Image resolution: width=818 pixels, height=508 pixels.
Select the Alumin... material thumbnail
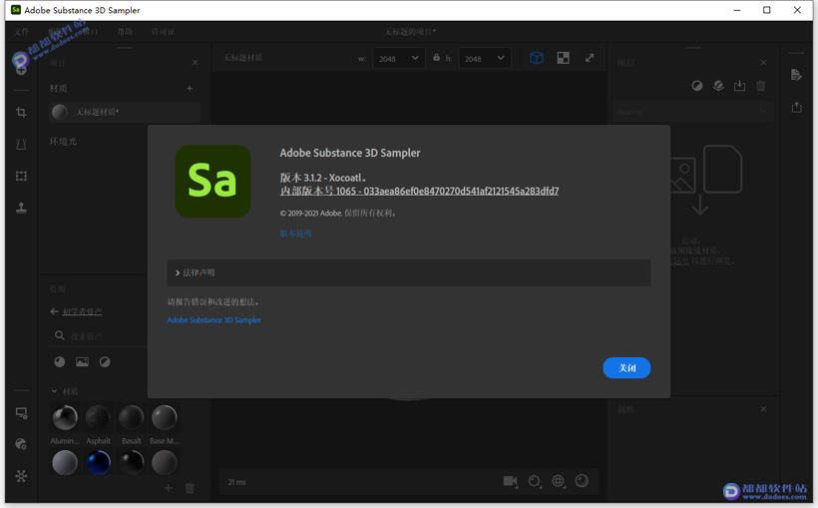65,417
